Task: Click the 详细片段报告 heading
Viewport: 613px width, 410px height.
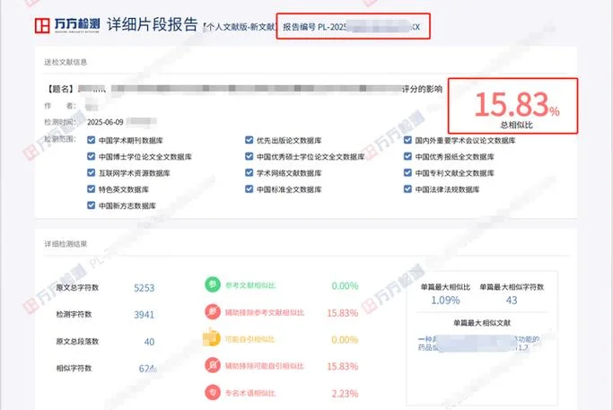Action: click(x=152, y=24)
